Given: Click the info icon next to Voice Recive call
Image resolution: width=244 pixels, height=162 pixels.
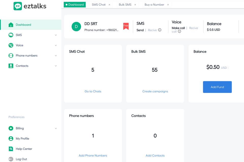Looking at the screenshot, I should click(x=179, y=31).
